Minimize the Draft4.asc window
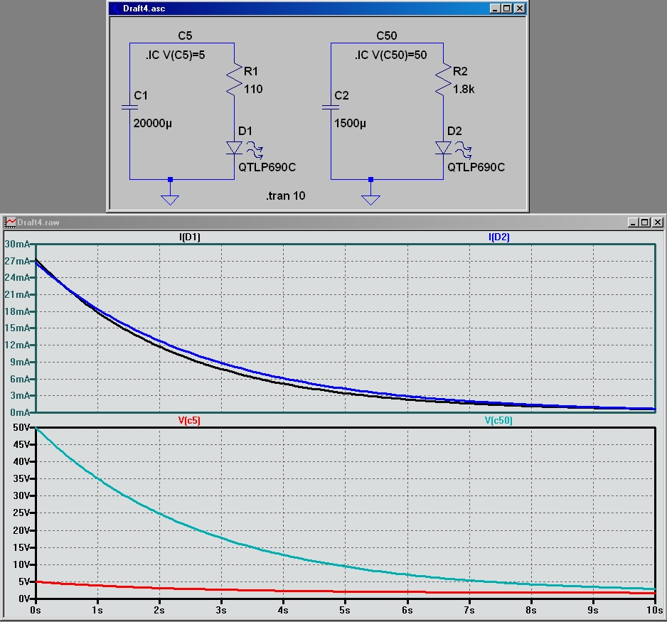The image size is (667, 622). (495, 9)
